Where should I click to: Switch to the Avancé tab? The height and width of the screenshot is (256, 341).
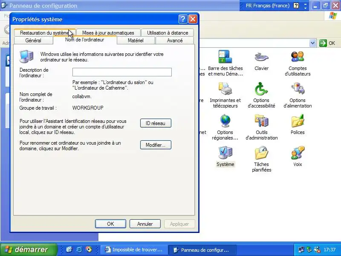(175, 40)
